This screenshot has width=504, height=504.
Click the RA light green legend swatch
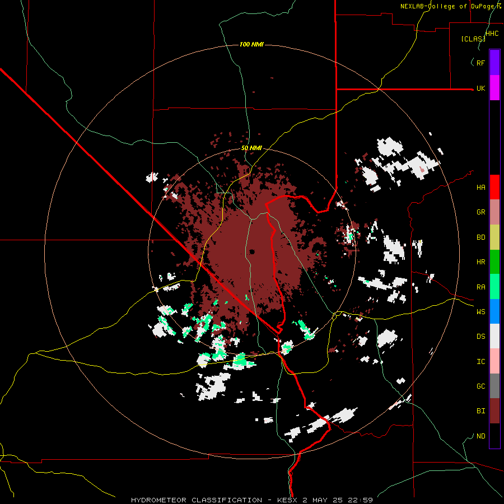tap(494, 287)
